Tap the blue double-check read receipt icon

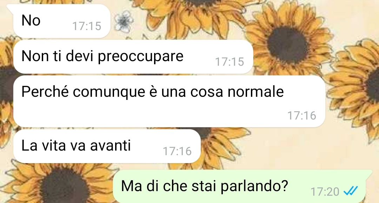tap(351, 191)
